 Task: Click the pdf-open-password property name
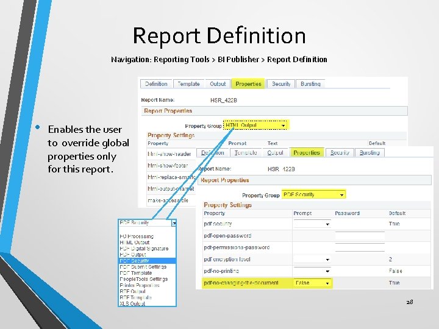click(x=227, y=236)
